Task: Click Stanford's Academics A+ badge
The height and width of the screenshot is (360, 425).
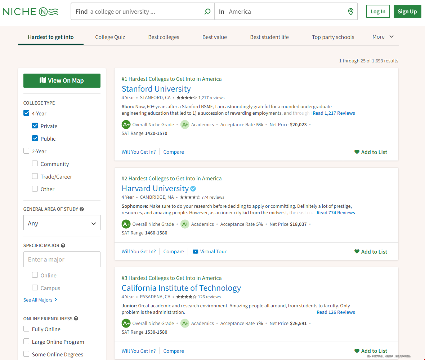Action: coord(185,124)
